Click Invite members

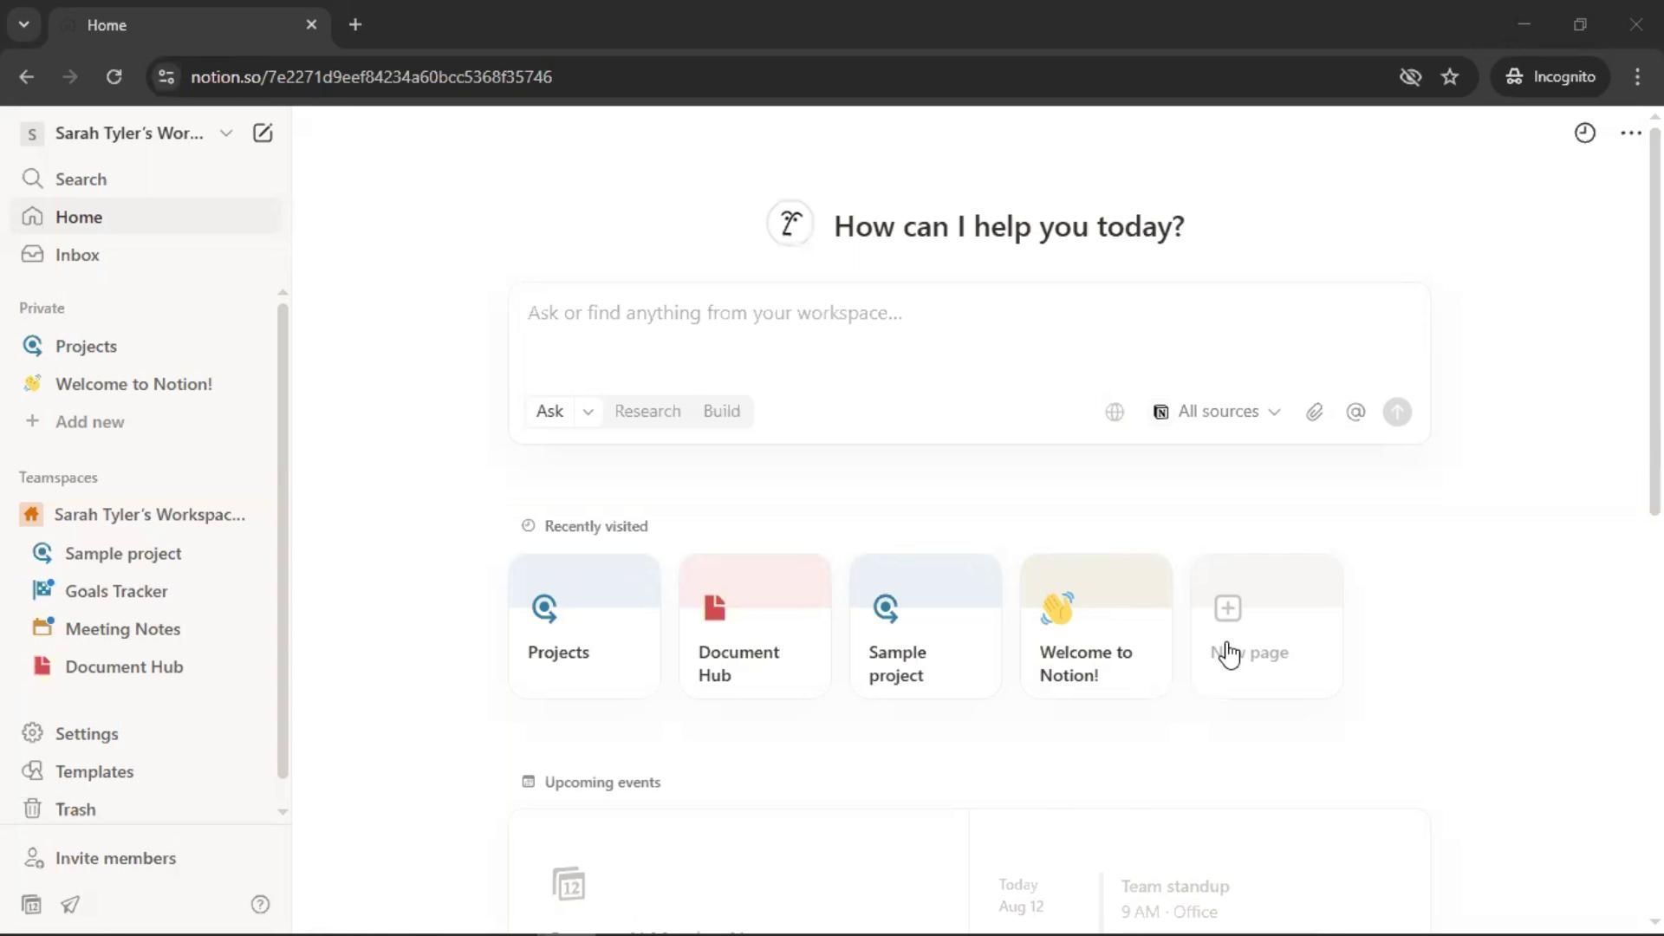click(x=115, y=858)
